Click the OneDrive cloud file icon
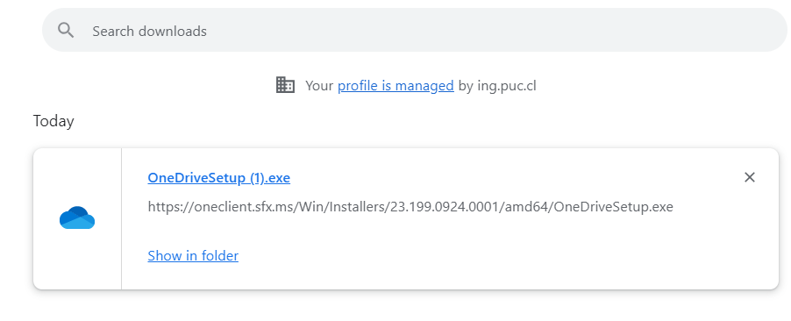 pyautogui.click(x=77, y=218)
